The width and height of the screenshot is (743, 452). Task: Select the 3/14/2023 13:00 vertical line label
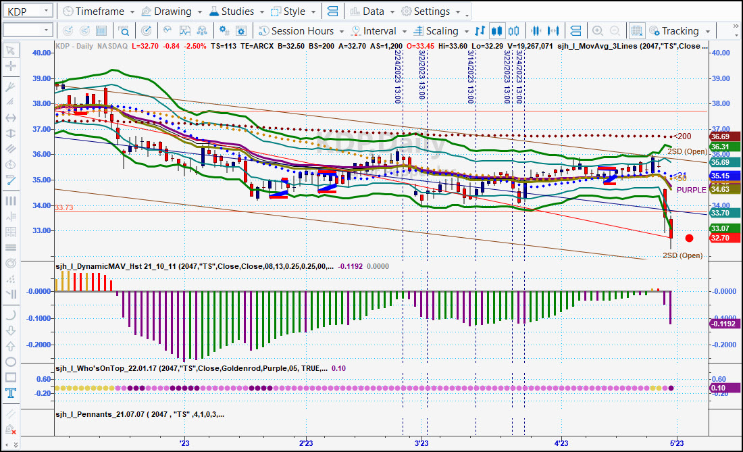click(471, 77)
